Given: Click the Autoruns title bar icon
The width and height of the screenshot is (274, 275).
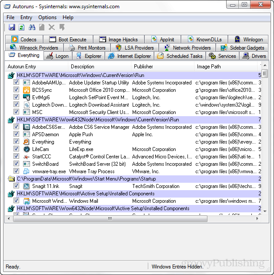Looking at the screenshot, I should click(x=7, y=7).
